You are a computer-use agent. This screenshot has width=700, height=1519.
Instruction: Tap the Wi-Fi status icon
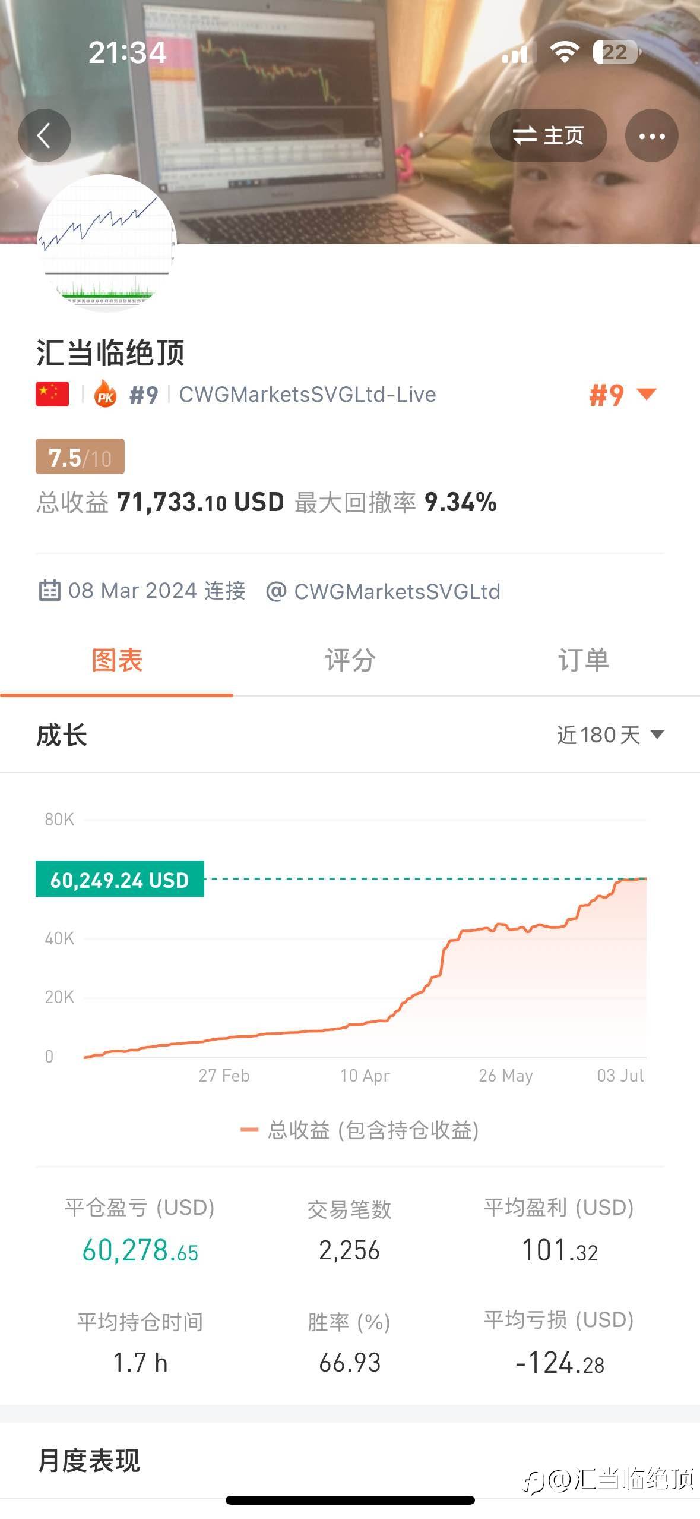click(x=564, y=52)
